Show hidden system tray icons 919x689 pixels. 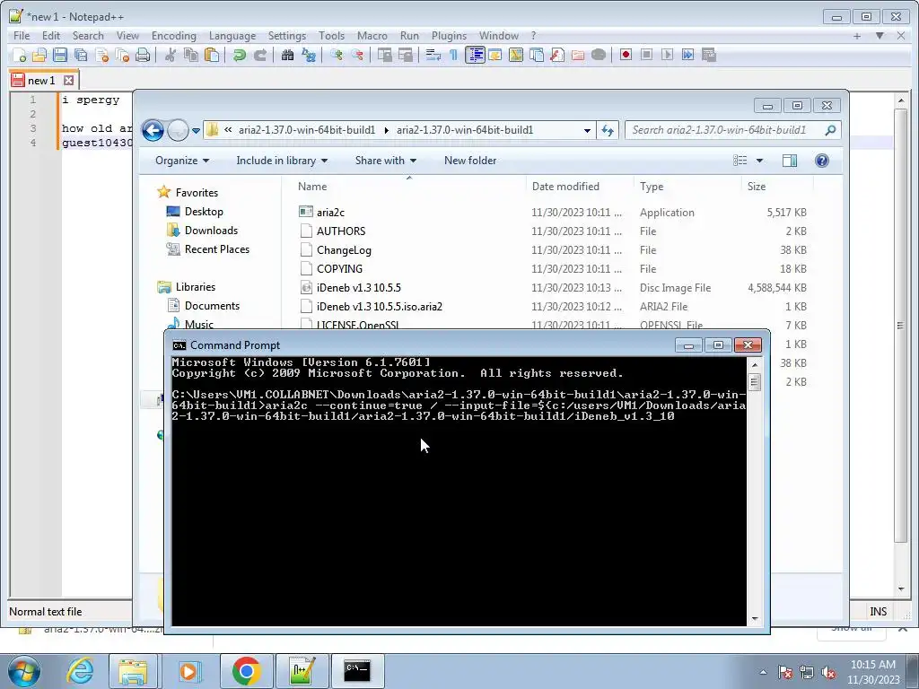tap(763, 672)
